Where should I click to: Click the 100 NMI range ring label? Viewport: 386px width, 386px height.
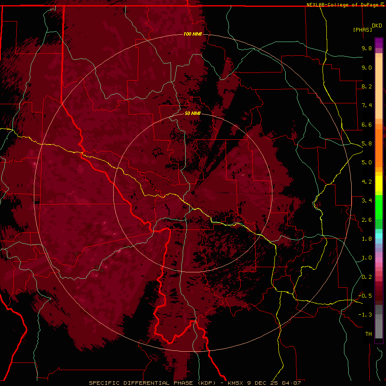pyautogui.click(x=193, y=34)
